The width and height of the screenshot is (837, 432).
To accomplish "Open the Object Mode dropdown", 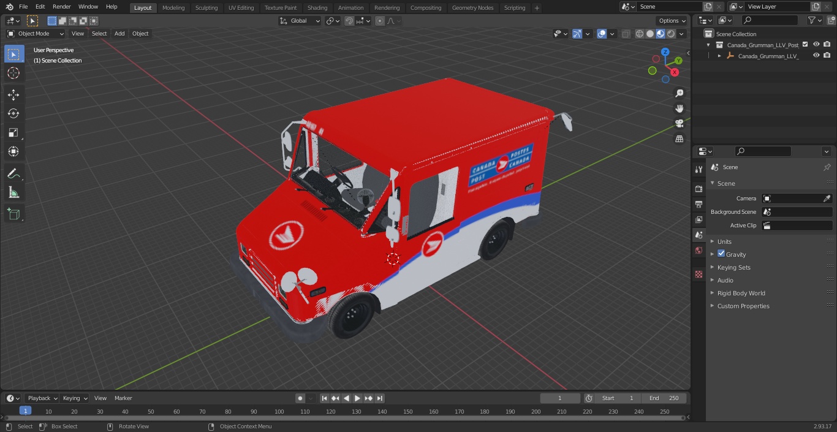I will (x=36, y=34).
